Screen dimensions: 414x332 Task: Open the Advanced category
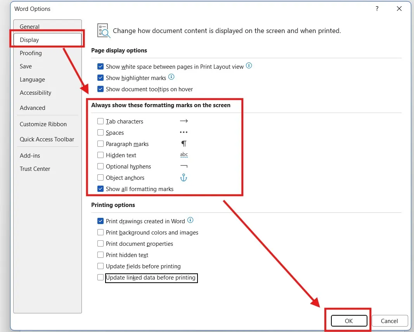coord(47,108)
